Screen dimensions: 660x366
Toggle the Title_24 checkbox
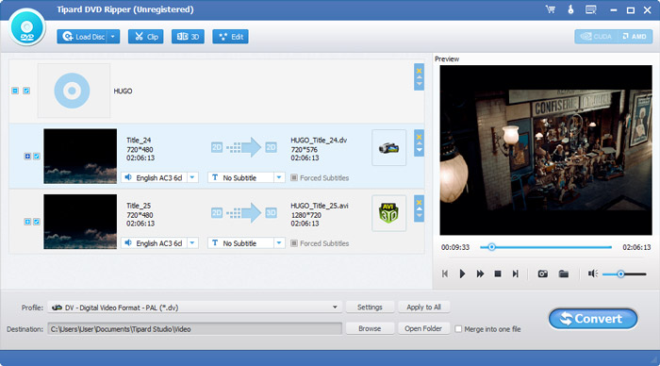(37, 157)
